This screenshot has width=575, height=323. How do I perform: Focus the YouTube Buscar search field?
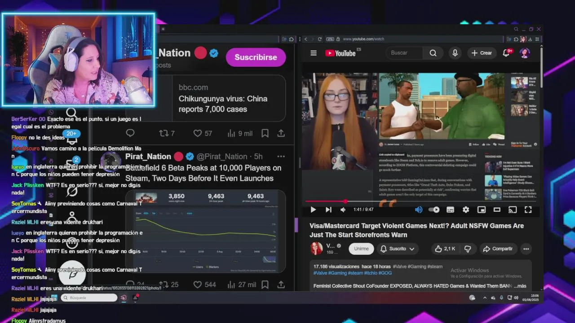coord(404,53)
